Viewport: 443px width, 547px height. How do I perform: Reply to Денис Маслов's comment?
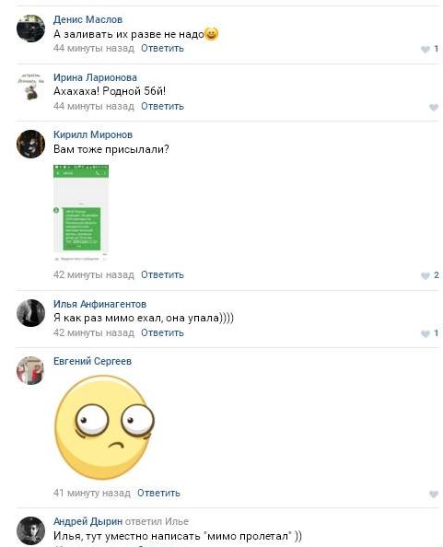[x=162, y=48]
